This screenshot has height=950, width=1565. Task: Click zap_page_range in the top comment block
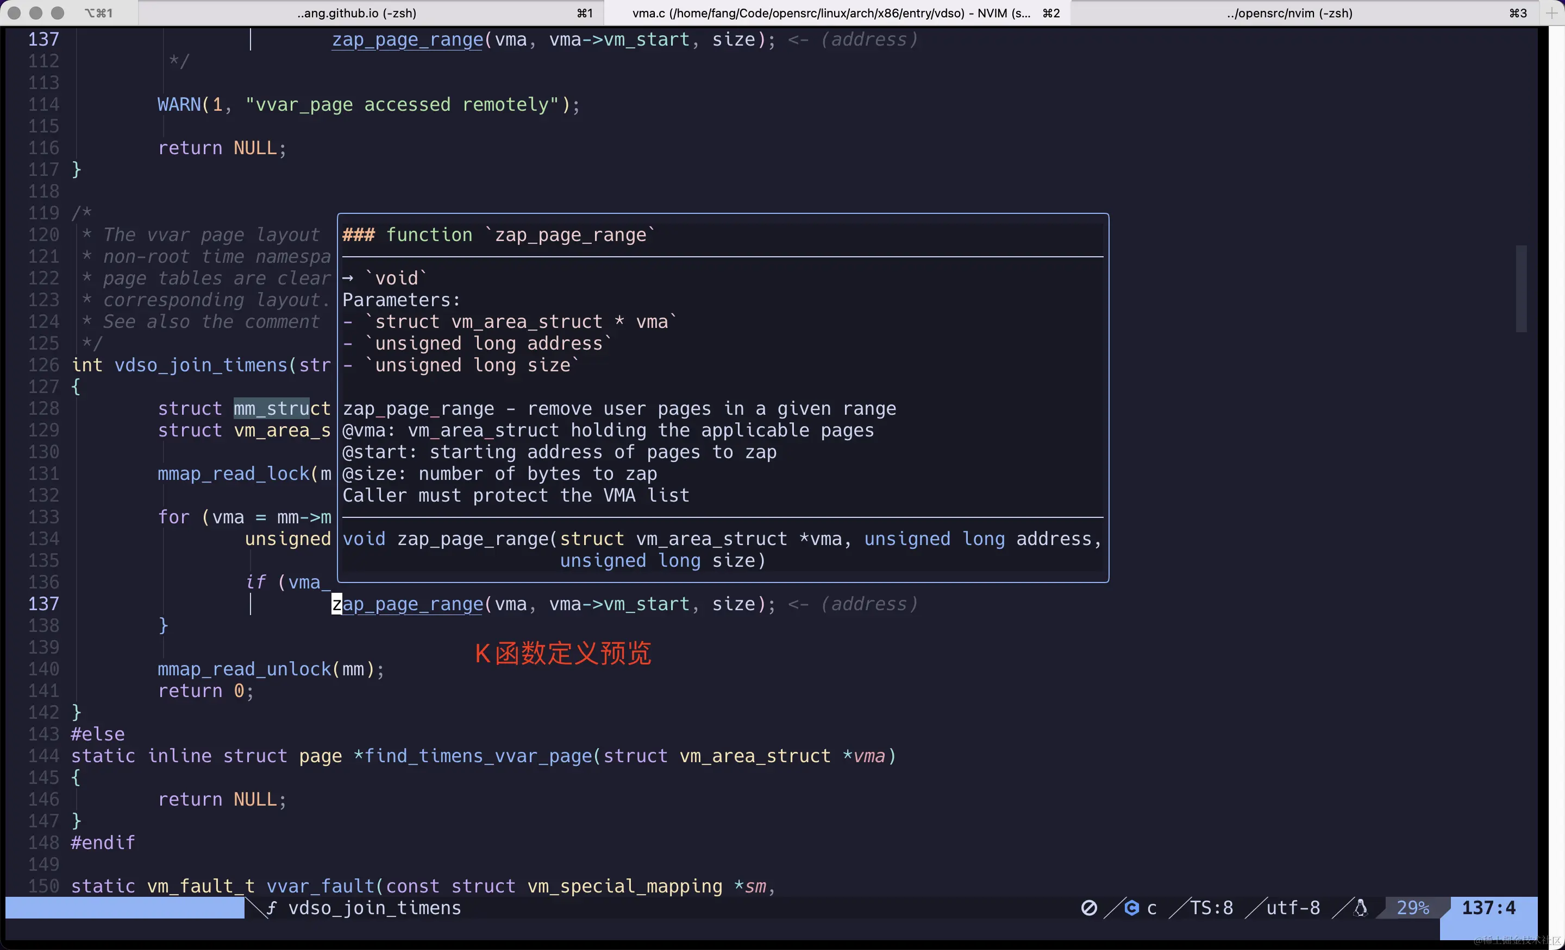406,40
